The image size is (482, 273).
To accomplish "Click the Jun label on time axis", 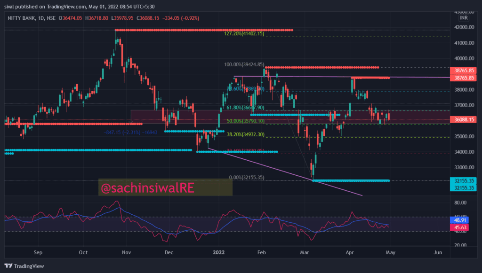I will [438, 252].
